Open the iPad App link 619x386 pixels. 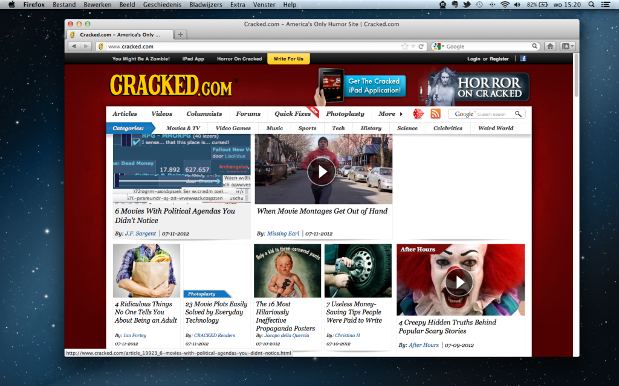point(193,59)
